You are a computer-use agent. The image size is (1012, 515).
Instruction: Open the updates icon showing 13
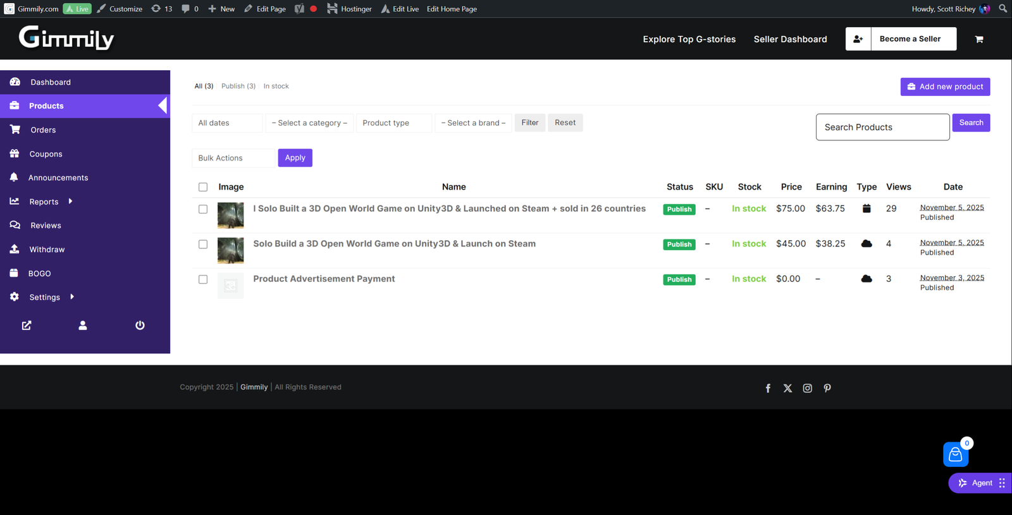(162, 9)
